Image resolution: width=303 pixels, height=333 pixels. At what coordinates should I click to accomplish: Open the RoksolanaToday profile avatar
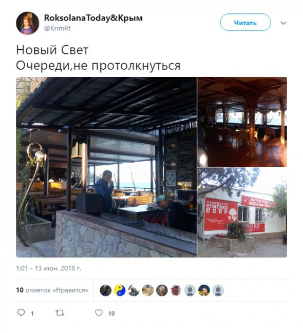[x=28, y=23]
